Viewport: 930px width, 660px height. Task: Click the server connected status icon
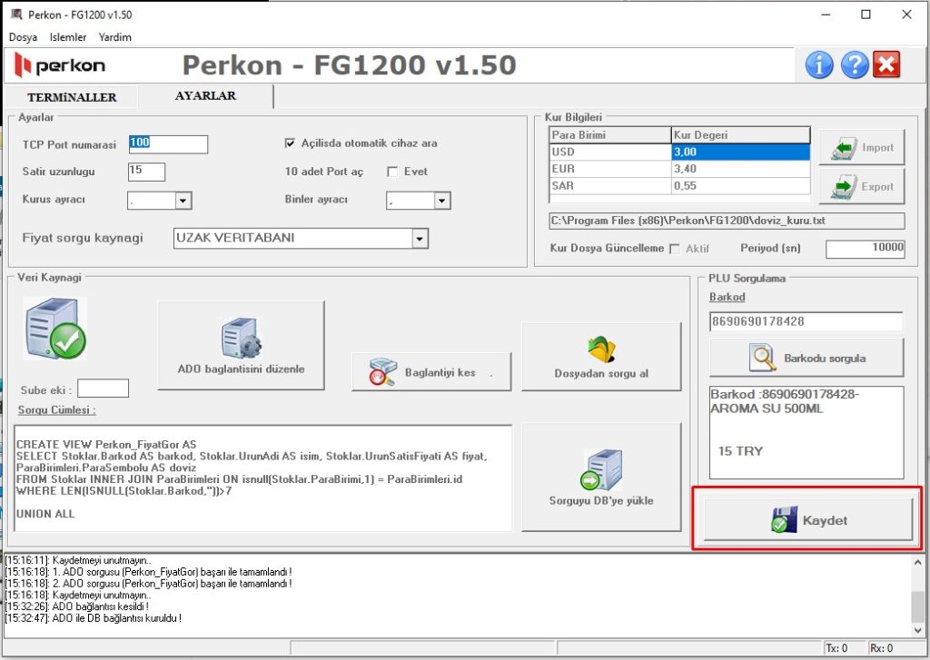click(55, 328)
